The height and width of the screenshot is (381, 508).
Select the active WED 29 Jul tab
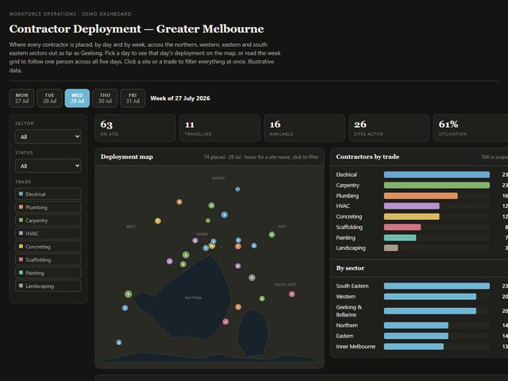pos(77,98)
